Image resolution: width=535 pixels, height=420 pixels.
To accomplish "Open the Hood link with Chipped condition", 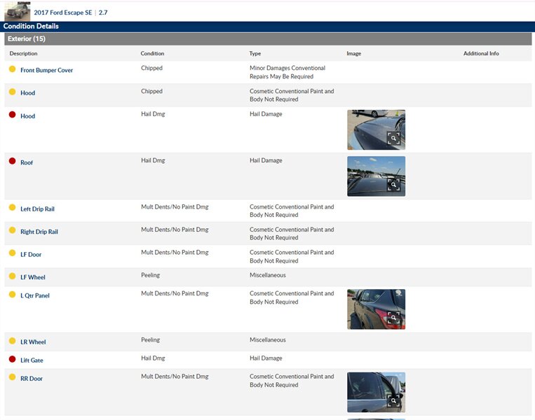I will pyautogui.click(x=27, y=93).
